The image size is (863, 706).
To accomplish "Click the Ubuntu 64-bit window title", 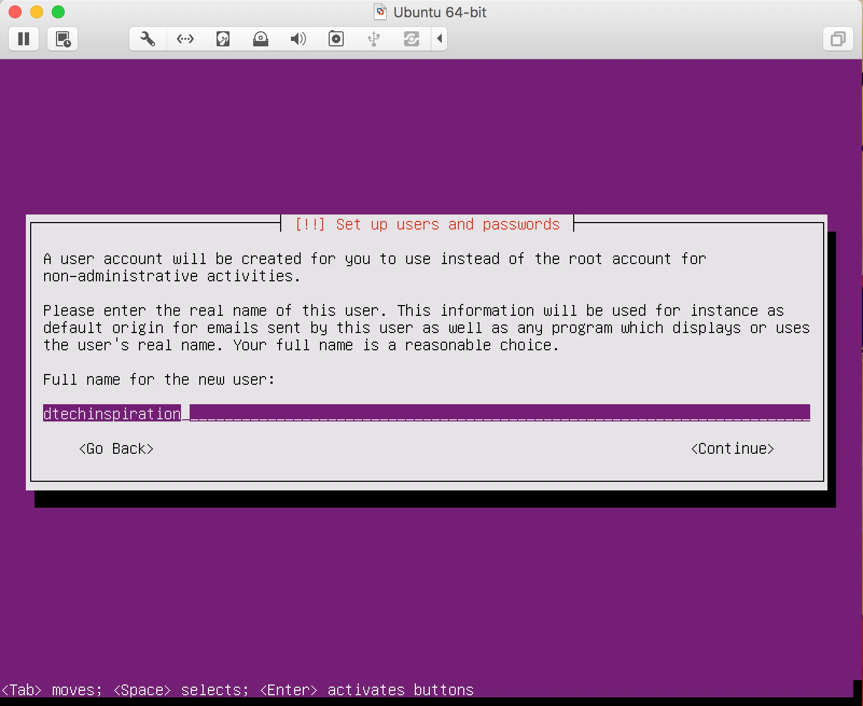I will [440, 12].
